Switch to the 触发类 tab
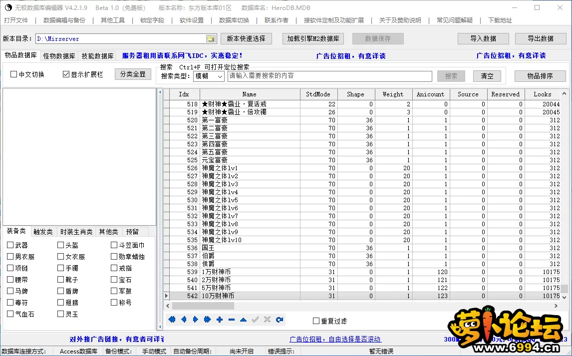 [43, 232]
